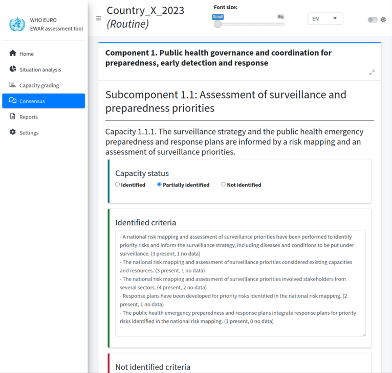The width and height of the screenshot is (392, 373).
Task: Click the WHO EURO EWAR assessment tool title
Action: point(56,24)
